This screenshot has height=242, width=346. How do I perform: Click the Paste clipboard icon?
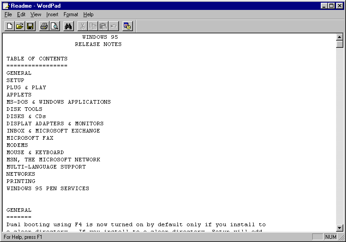tap(103, 26)
